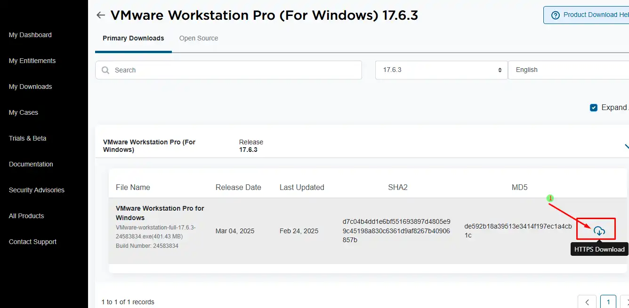Click the back arrow beside page title
Image resolution: width=629 pixels, height=308 pixels.
pos(100,15)
